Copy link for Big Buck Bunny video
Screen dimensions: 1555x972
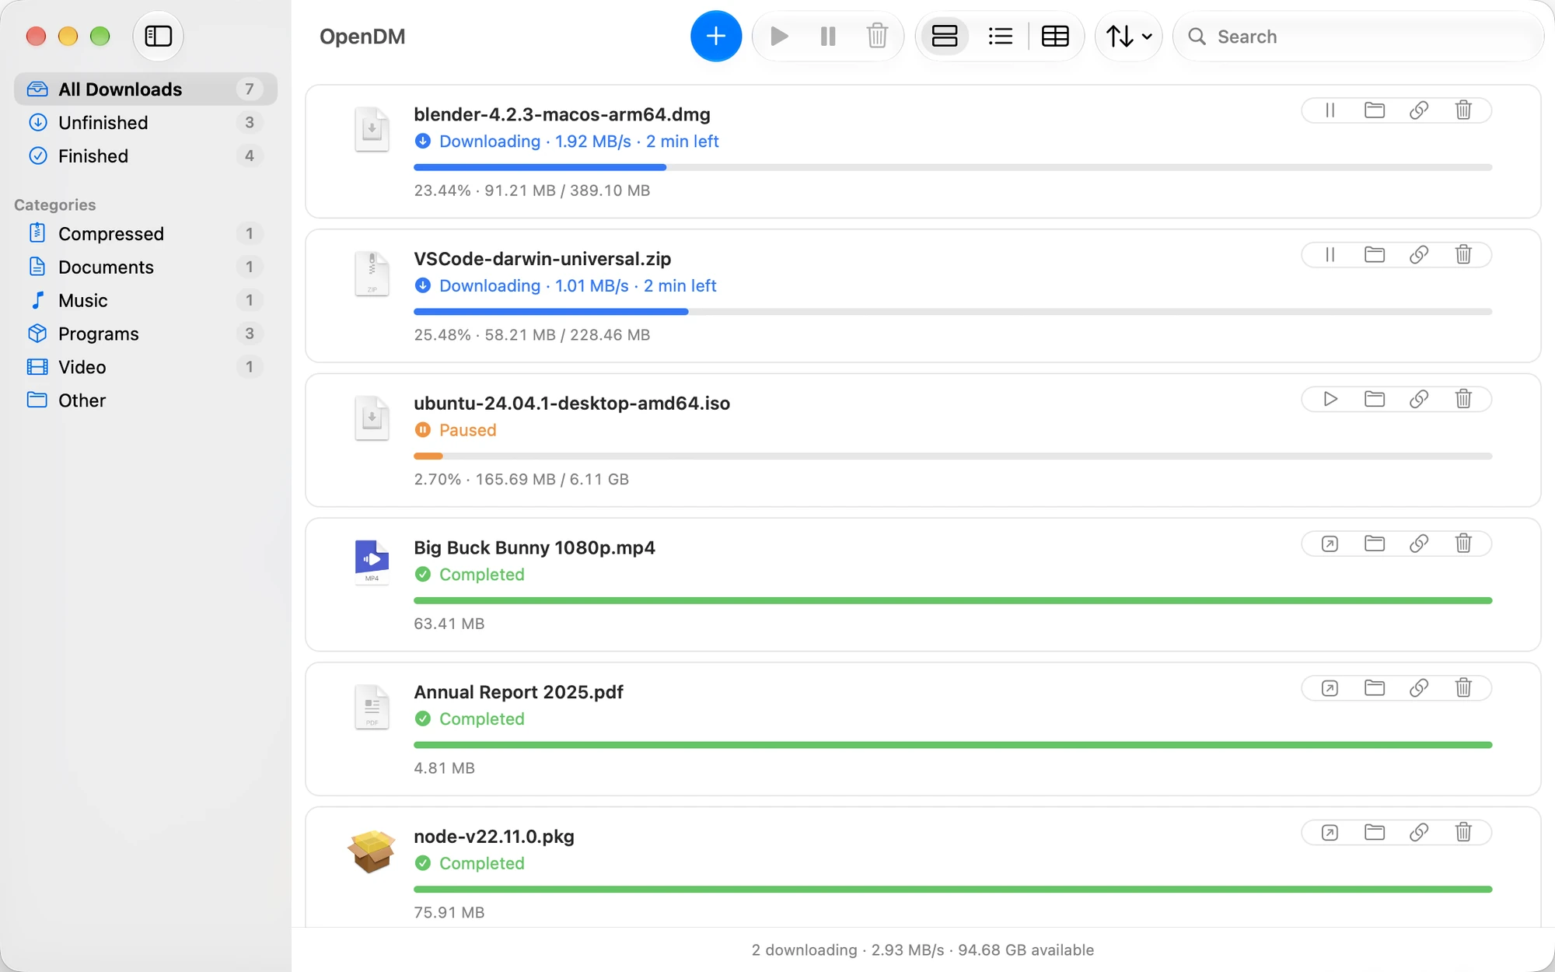[x=1419, y=544]
